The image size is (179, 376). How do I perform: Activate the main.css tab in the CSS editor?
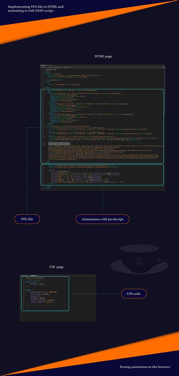click(33, 276)
